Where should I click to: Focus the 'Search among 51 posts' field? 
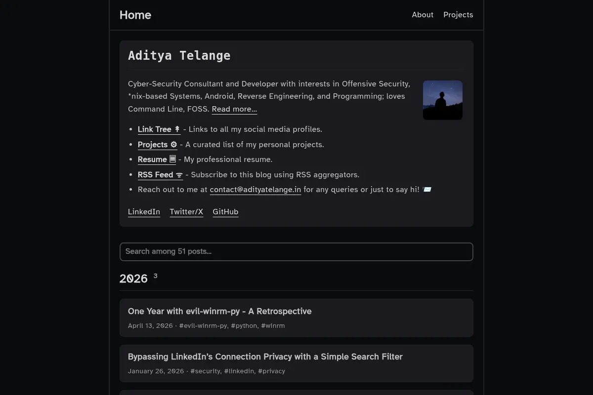tap(296, 252)
